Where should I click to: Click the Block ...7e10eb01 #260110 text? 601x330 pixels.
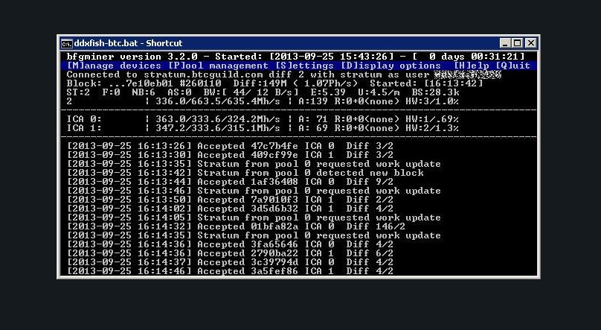point(144,83)
